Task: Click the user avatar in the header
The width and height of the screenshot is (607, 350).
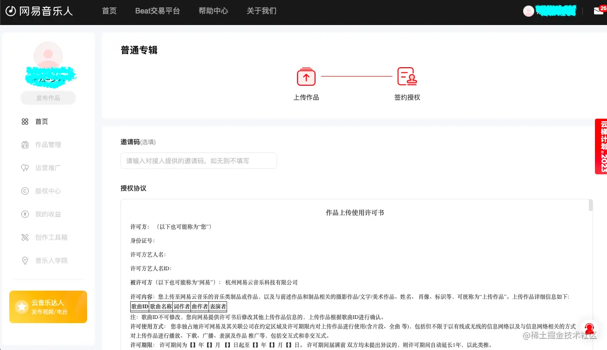Action: [529, 11]
